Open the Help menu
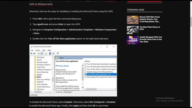Image resolution: width=192 pixels, height=108 pixels. (x=49, y=50)
